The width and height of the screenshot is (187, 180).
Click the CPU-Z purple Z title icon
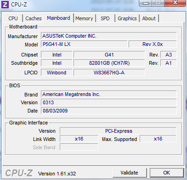pos(5,5)
